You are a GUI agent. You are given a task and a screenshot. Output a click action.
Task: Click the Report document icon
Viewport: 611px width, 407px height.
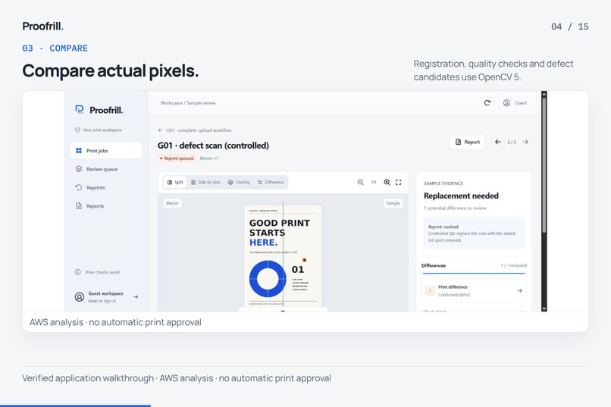[458, 142]
